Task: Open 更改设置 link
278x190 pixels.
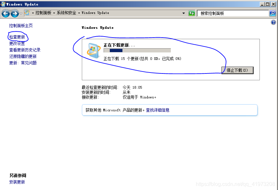Action: coord(17,43)
